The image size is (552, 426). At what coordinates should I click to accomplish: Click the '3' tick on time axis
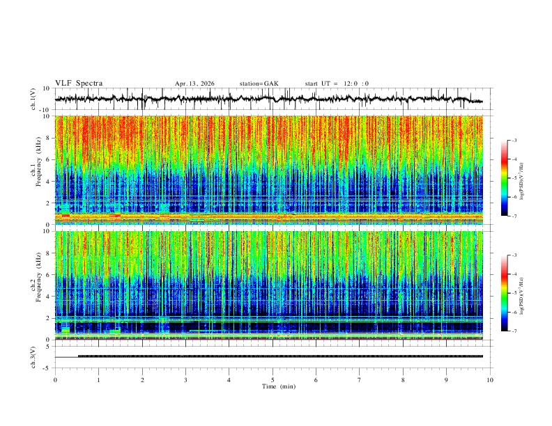pos(185,380)
